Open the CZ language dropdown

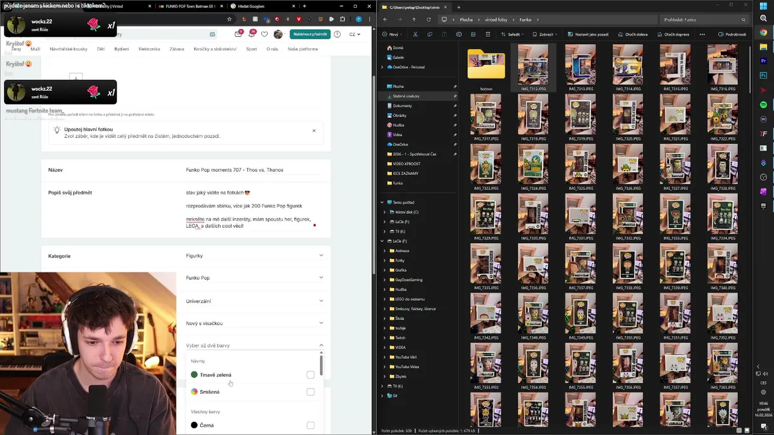point(354,34)
